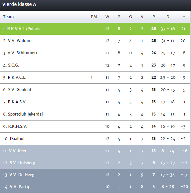Screen dimensions: 191x193
Task: Select the D goals column header
Action: coord(168,17)
